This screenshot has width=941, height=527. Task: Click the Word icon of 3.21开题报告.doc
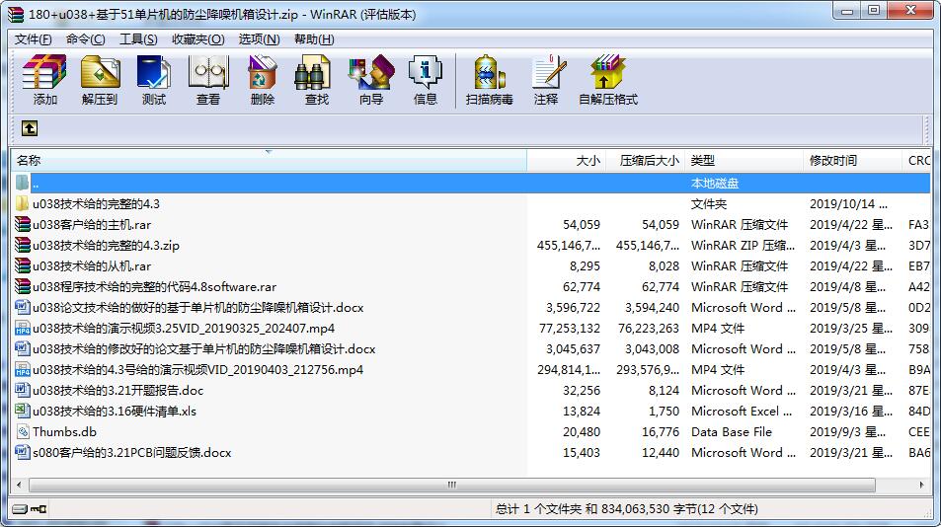tap(22, 390)
